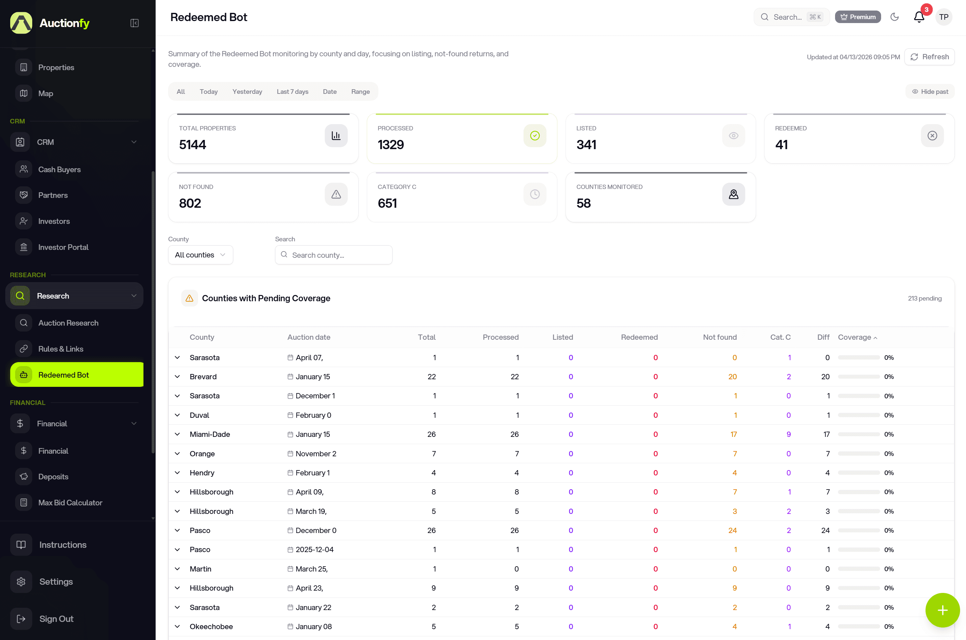Click the Counties Monitored map pin icon

733,194
